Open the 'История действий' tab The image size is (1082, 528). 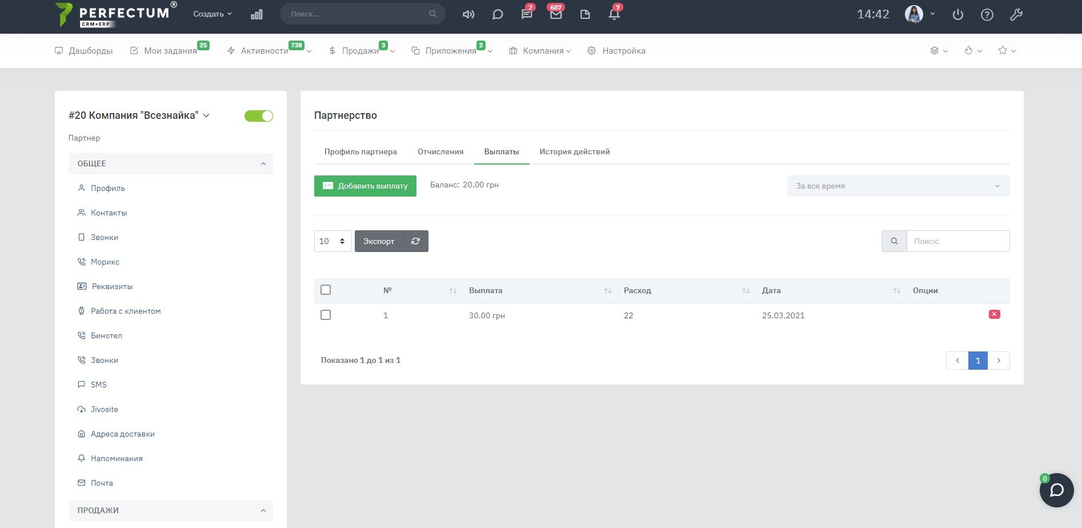coord(574,152)
